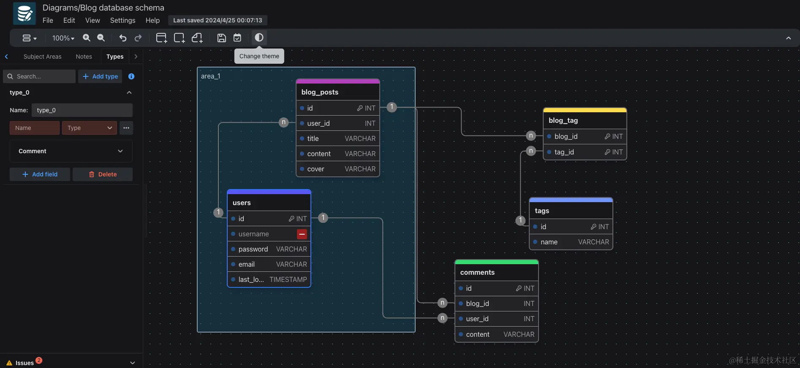Select the tags table header
Screen dimensions: 800x368
tap(571, 211)
